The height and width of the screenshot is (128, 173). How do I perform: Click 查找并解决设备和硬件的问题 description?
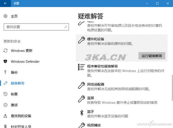(x=110, y=44)
